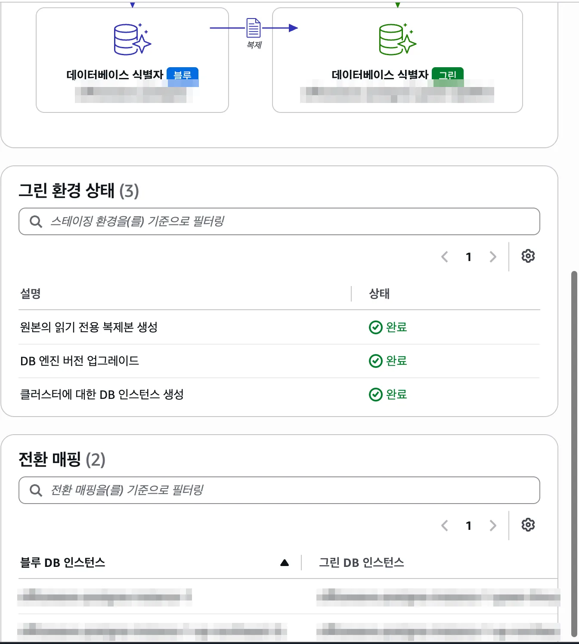579x644 pixels.
Task: Select row 'DB 엔진 버전 업그레이드'
Action: point(279,361)
